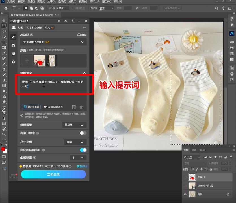The image size is (236, 203).
Task: Open the 滤镜(T) menu
Action: click(x=72, y=1)
